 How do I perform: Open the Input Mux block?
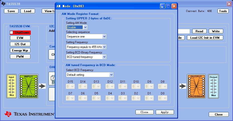click(x=11, y=86)
